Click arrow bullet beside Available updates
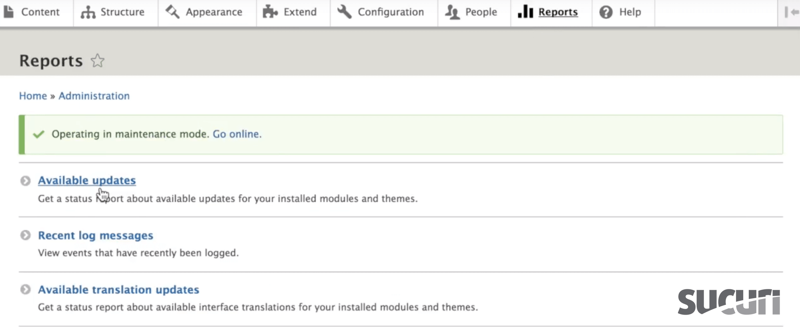The image size is (800, 335). pos(25,181)
